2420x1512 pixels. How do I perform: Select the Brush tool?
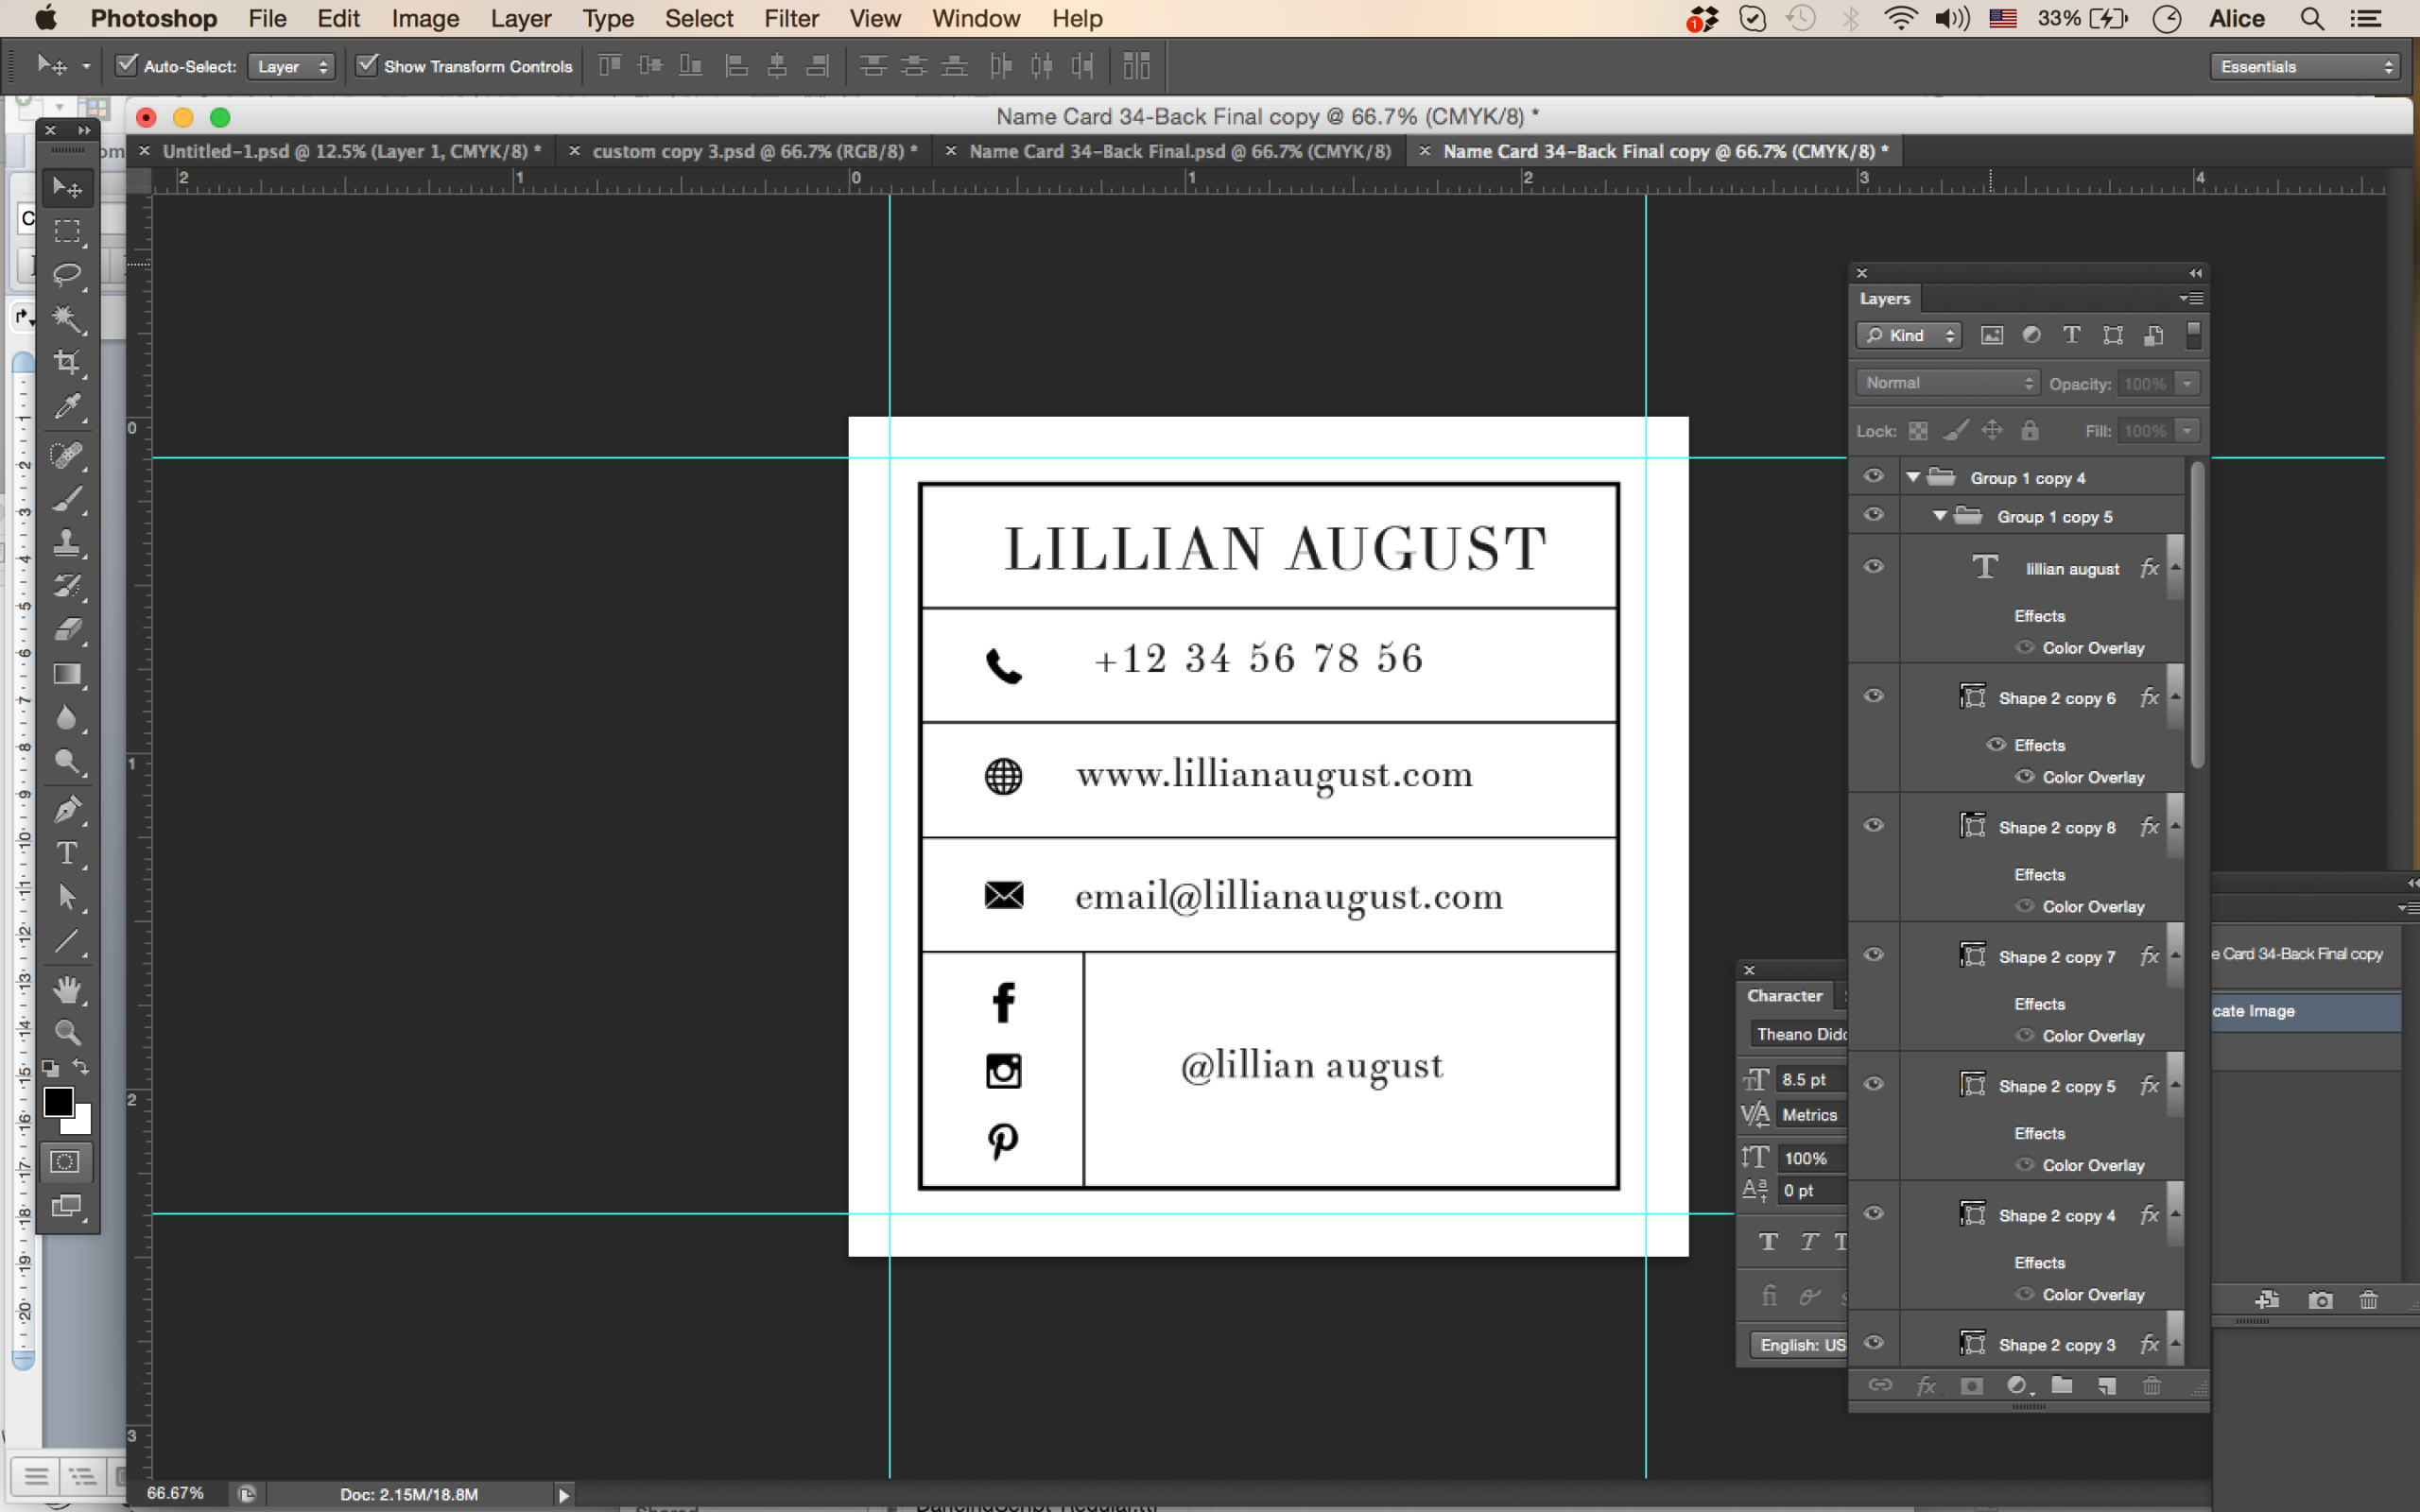[67, 499]
